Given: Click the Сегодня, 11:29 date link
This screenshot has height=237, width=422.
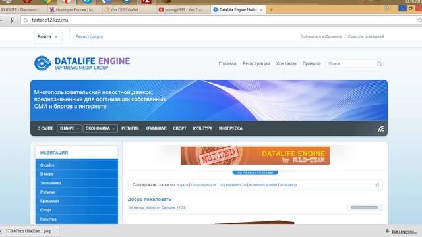Looking at the screenshot, I should [173, 208].
